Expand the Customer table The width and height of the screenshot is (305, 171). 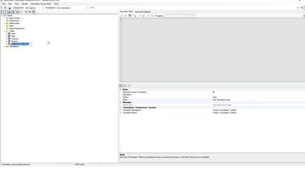pyautogui.click(x=7, y=39)
